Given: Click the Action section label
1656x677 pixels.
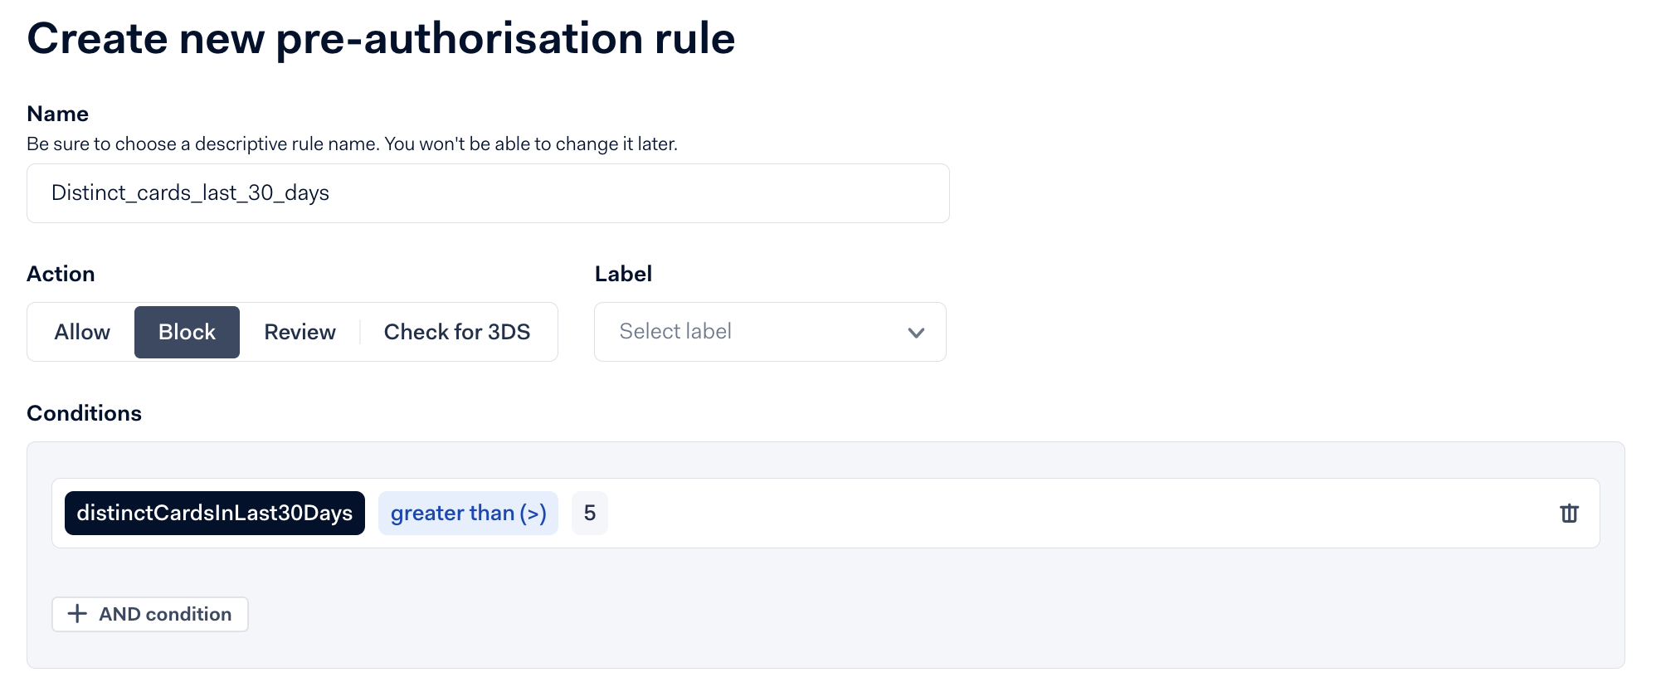Looking at the screenshot, I should pos(61,274).
